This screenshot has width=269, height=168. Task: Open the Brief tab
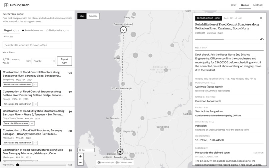[x=234, y=5]
